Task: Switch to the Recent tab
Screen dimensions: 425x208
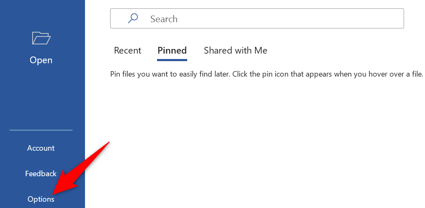Action: tap(128, 51)
